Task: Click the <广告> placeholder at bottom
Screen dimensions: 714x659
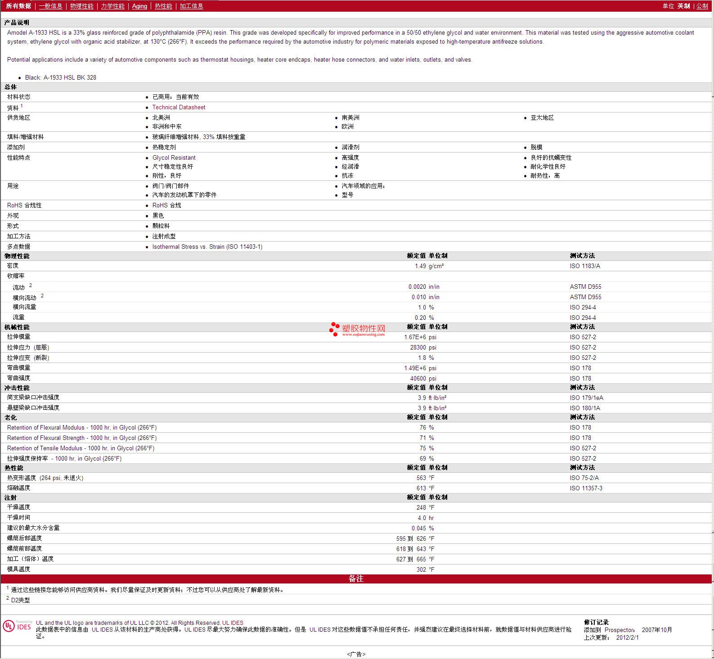Action: [356, 654]
